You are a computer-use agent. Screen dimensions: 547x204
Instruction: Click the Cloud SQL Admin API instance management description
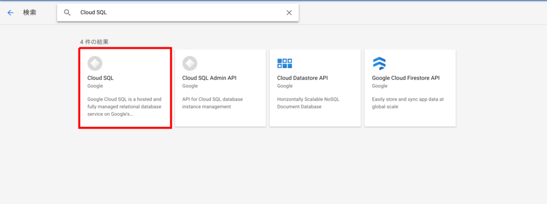(213, 103)
